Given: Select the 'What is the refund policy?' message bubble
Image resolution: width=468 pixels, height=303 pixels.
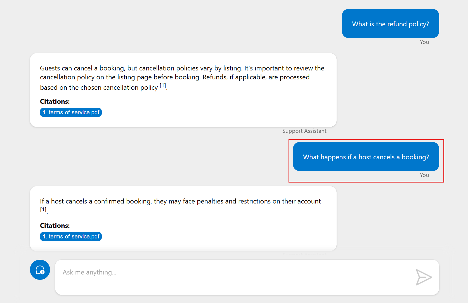Looking at the screenshot, I should [390, 24].
